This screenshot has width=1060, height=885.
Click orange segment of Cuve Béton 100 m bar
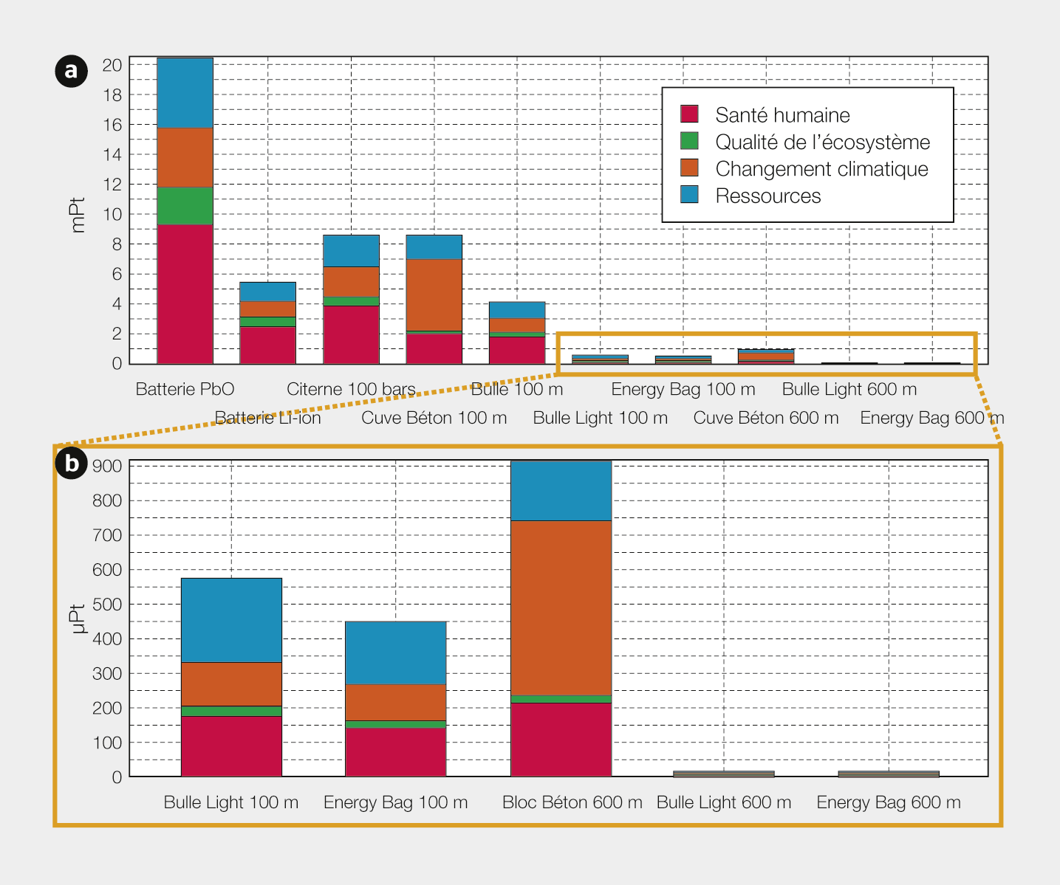[x=434, y=295]
